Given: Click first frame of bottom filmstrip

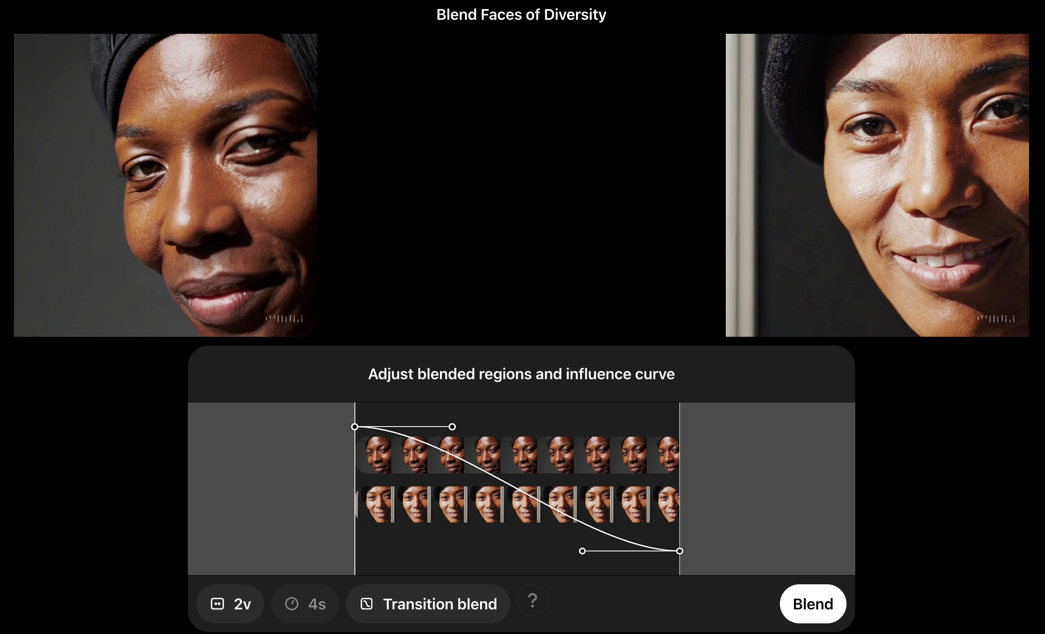Looking at the screenshot, I should pyautogui.click(x=375, y=504).
